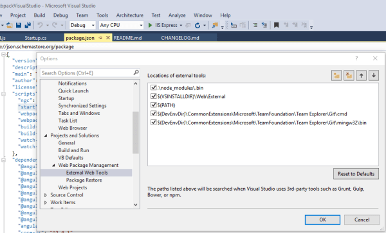Open the Test menu
Viewport: 386px width, 233px height.
(x=156, y=15)
